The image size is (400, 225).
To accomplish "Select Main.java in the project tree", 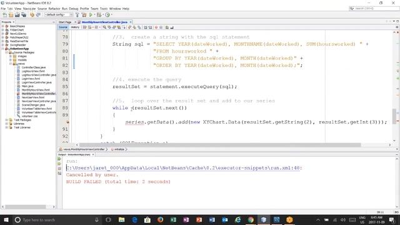I will click(27, 86).
